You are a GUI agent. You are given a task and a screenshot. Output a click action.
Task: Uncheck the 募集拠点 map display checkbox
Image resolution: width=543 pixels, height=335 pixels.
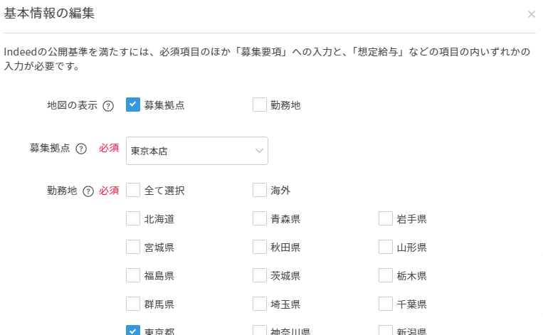(x=133, y=105)
